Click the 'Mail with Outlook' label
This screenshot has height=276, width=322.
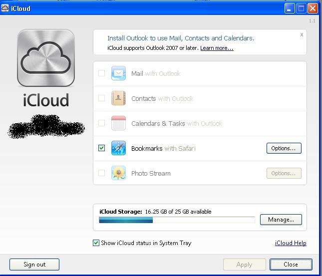[156, 73]
